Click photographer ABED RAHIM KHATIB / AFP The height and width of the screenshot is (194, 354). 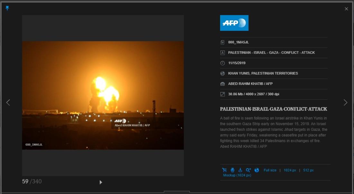click(250, 83)
